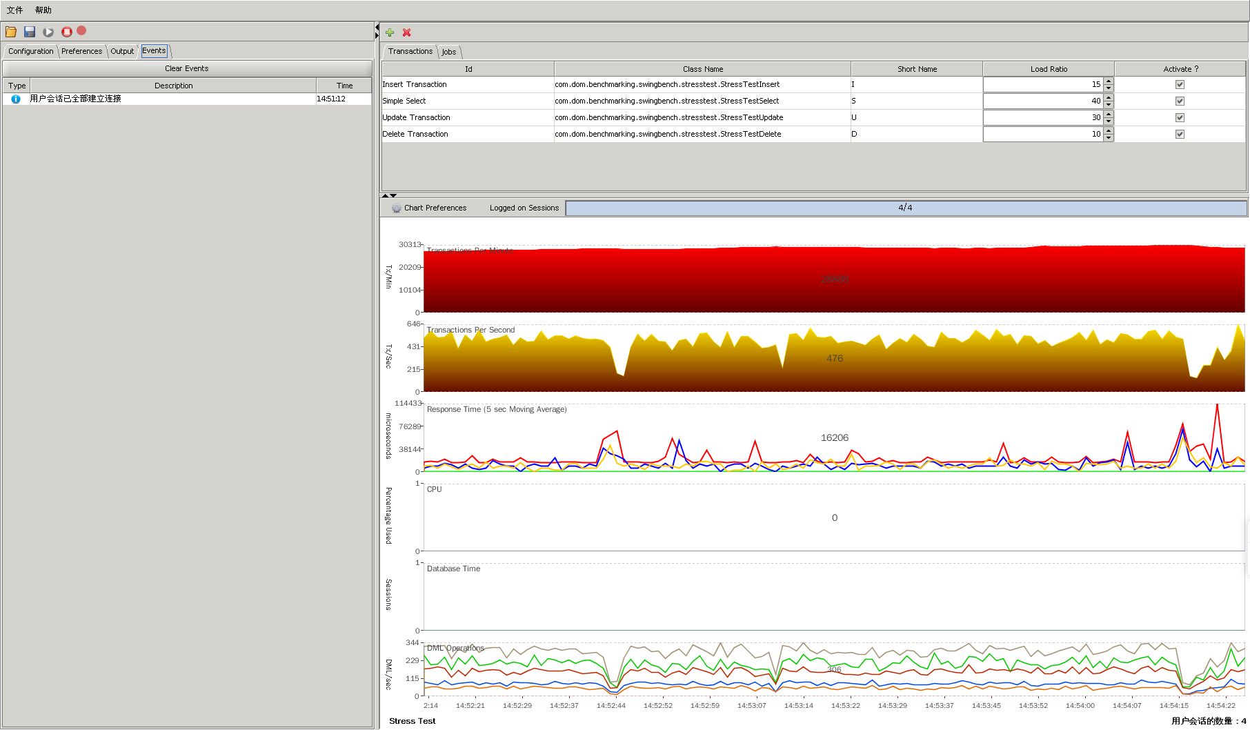Open Chart Preferences via the gear icon

pos(396,208)
